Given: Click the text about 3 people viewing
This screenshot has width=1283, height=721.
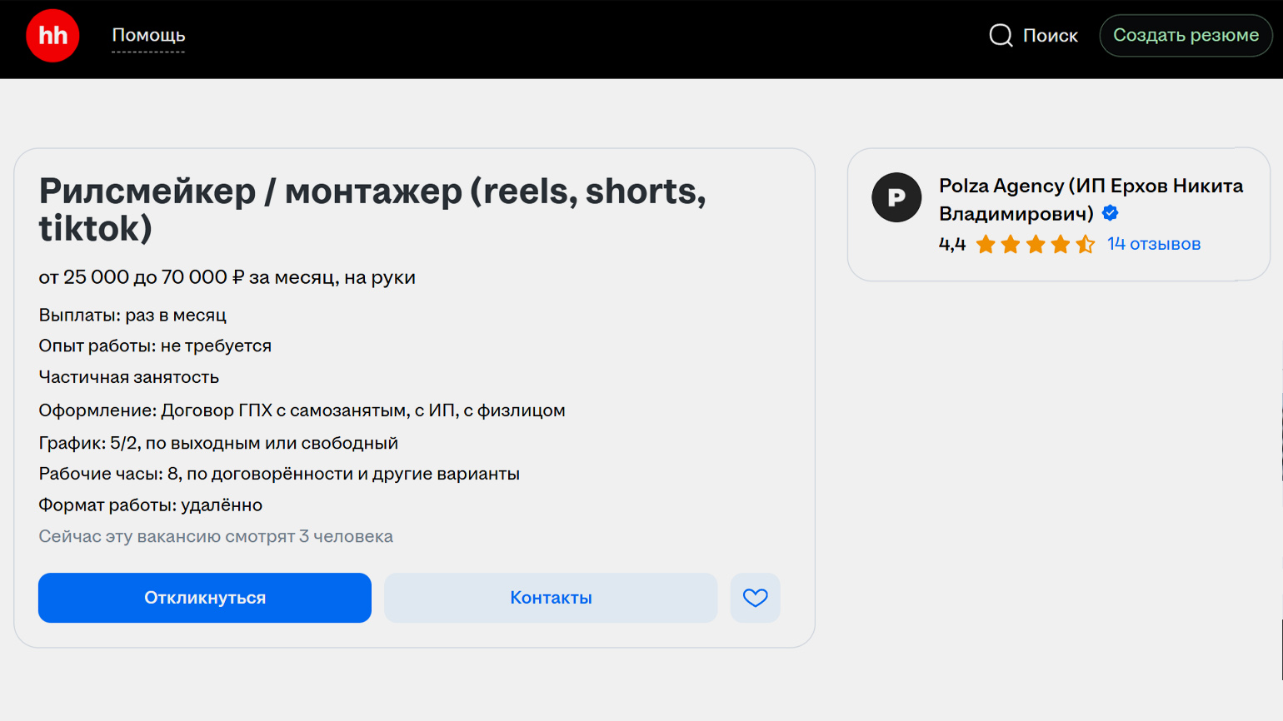Looking at the screenshot, I should [x=216, y=536].
